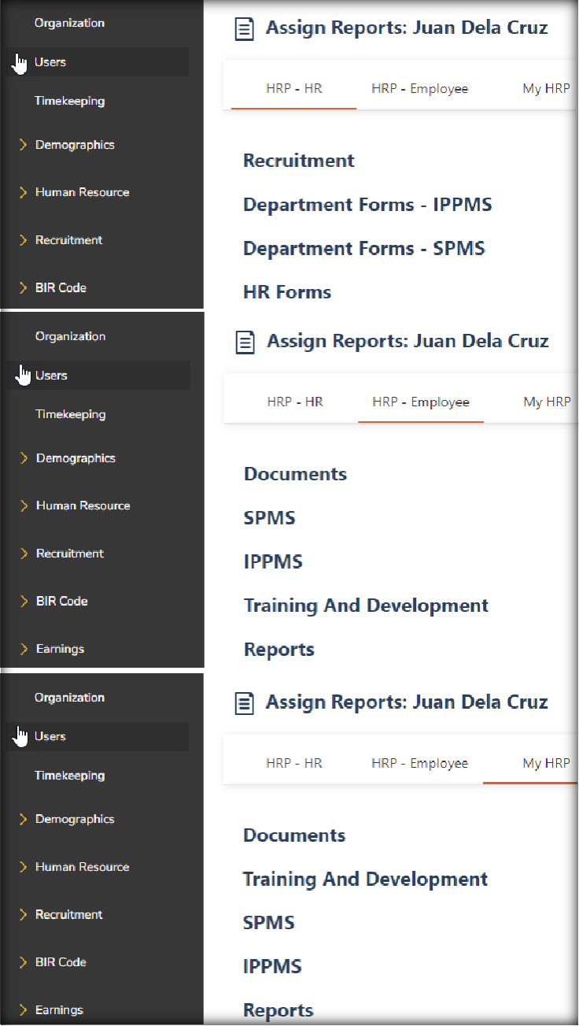Expand Human Resource chevron in the middle sidebar

coord(24,506)
